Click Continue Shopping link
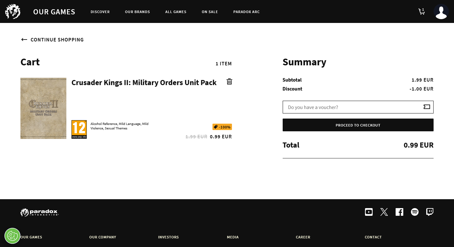Screen dimensions: 454x247 52,40
